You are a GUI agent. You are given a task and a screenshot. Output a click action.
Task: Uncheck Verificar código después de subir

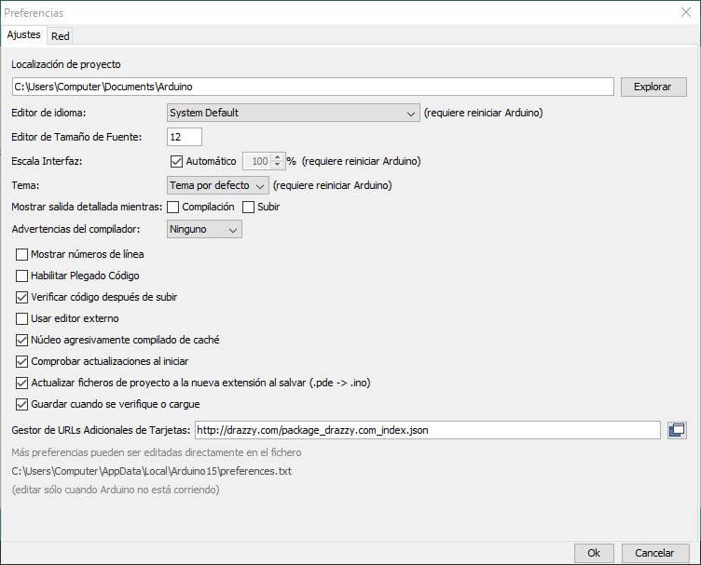pyautogui.click(x=22, y=297)
